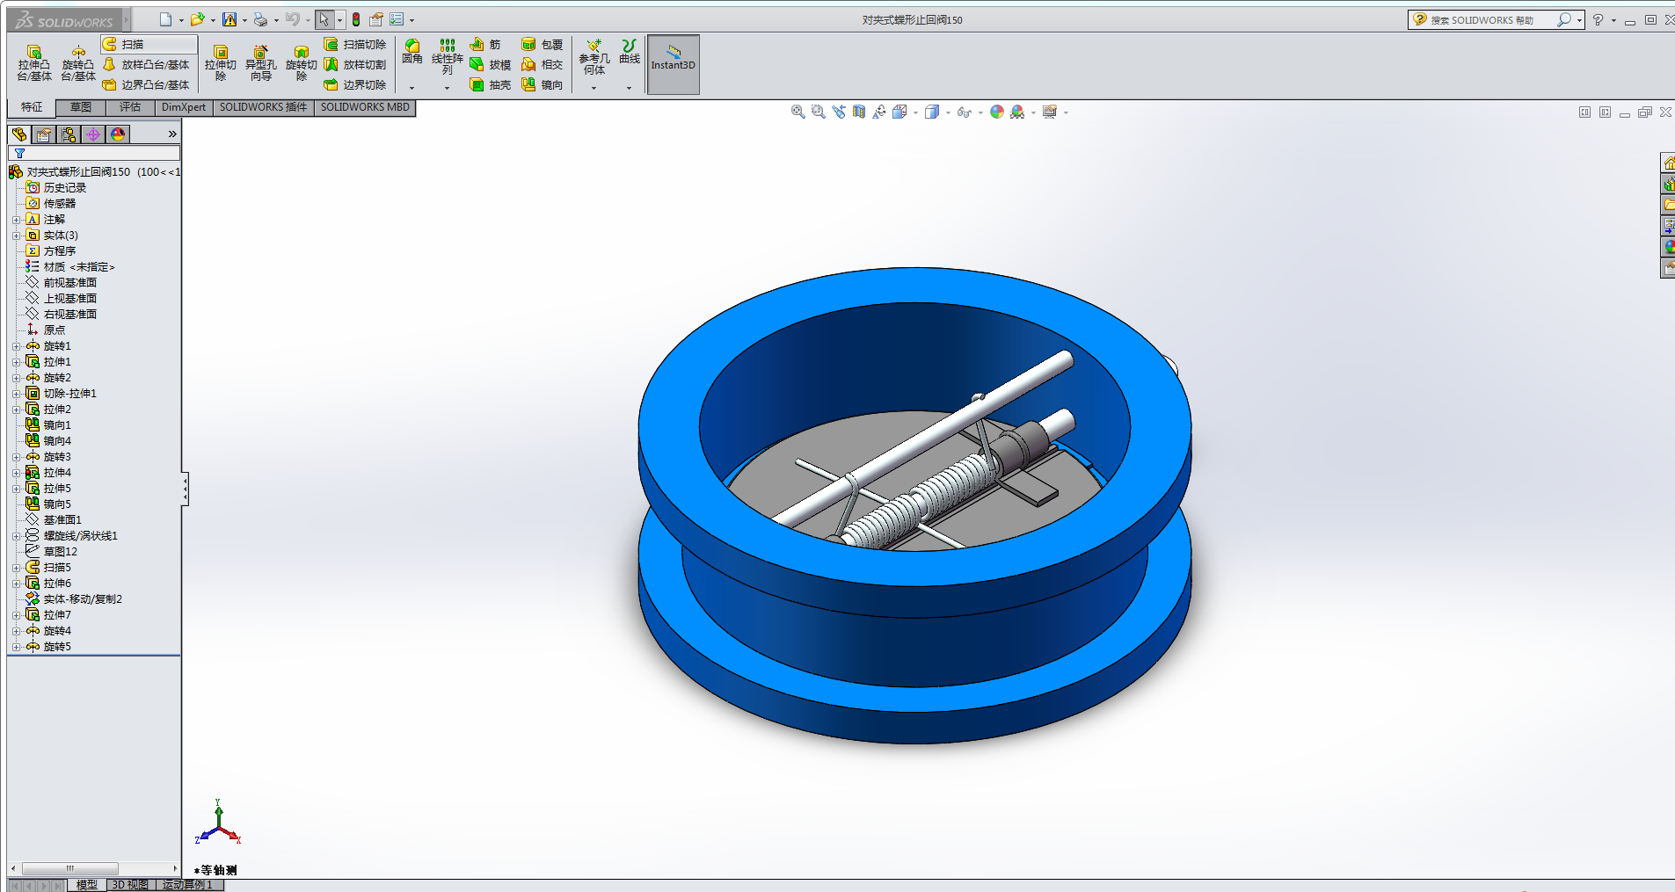The width and height of the screenshot is (1675, 892).
Task: Expand the 实体(3) solid bodies folder
Action: 16,236
